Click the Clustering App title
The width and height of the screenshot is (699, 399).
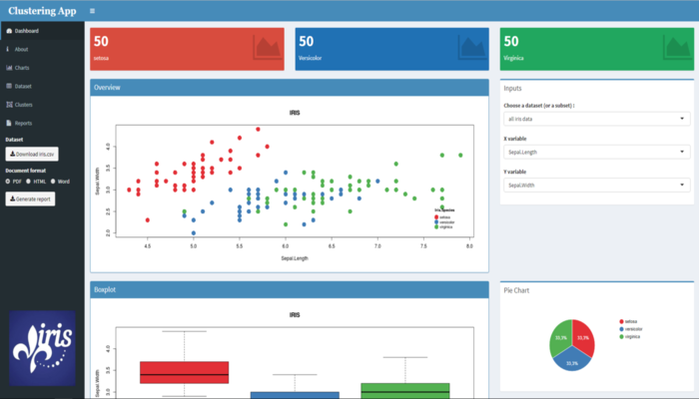click(41, 11)
